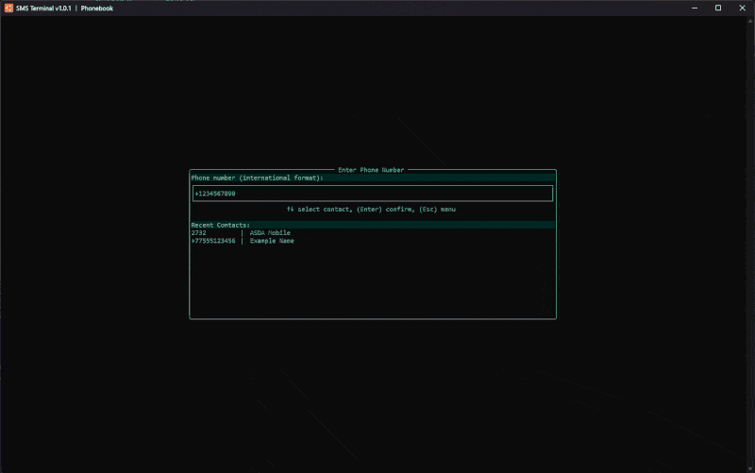Click the (Enter) confirm hint text
The image size is (755, 473).
pos(384,209)
